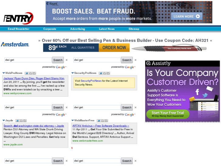
Task: Click Start Your Free Trial button
Action: [x=168, y=114]
